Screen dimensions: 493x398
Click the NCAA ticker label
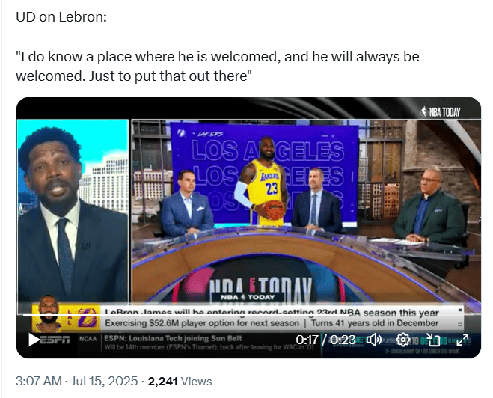click(x=88, y=339)
